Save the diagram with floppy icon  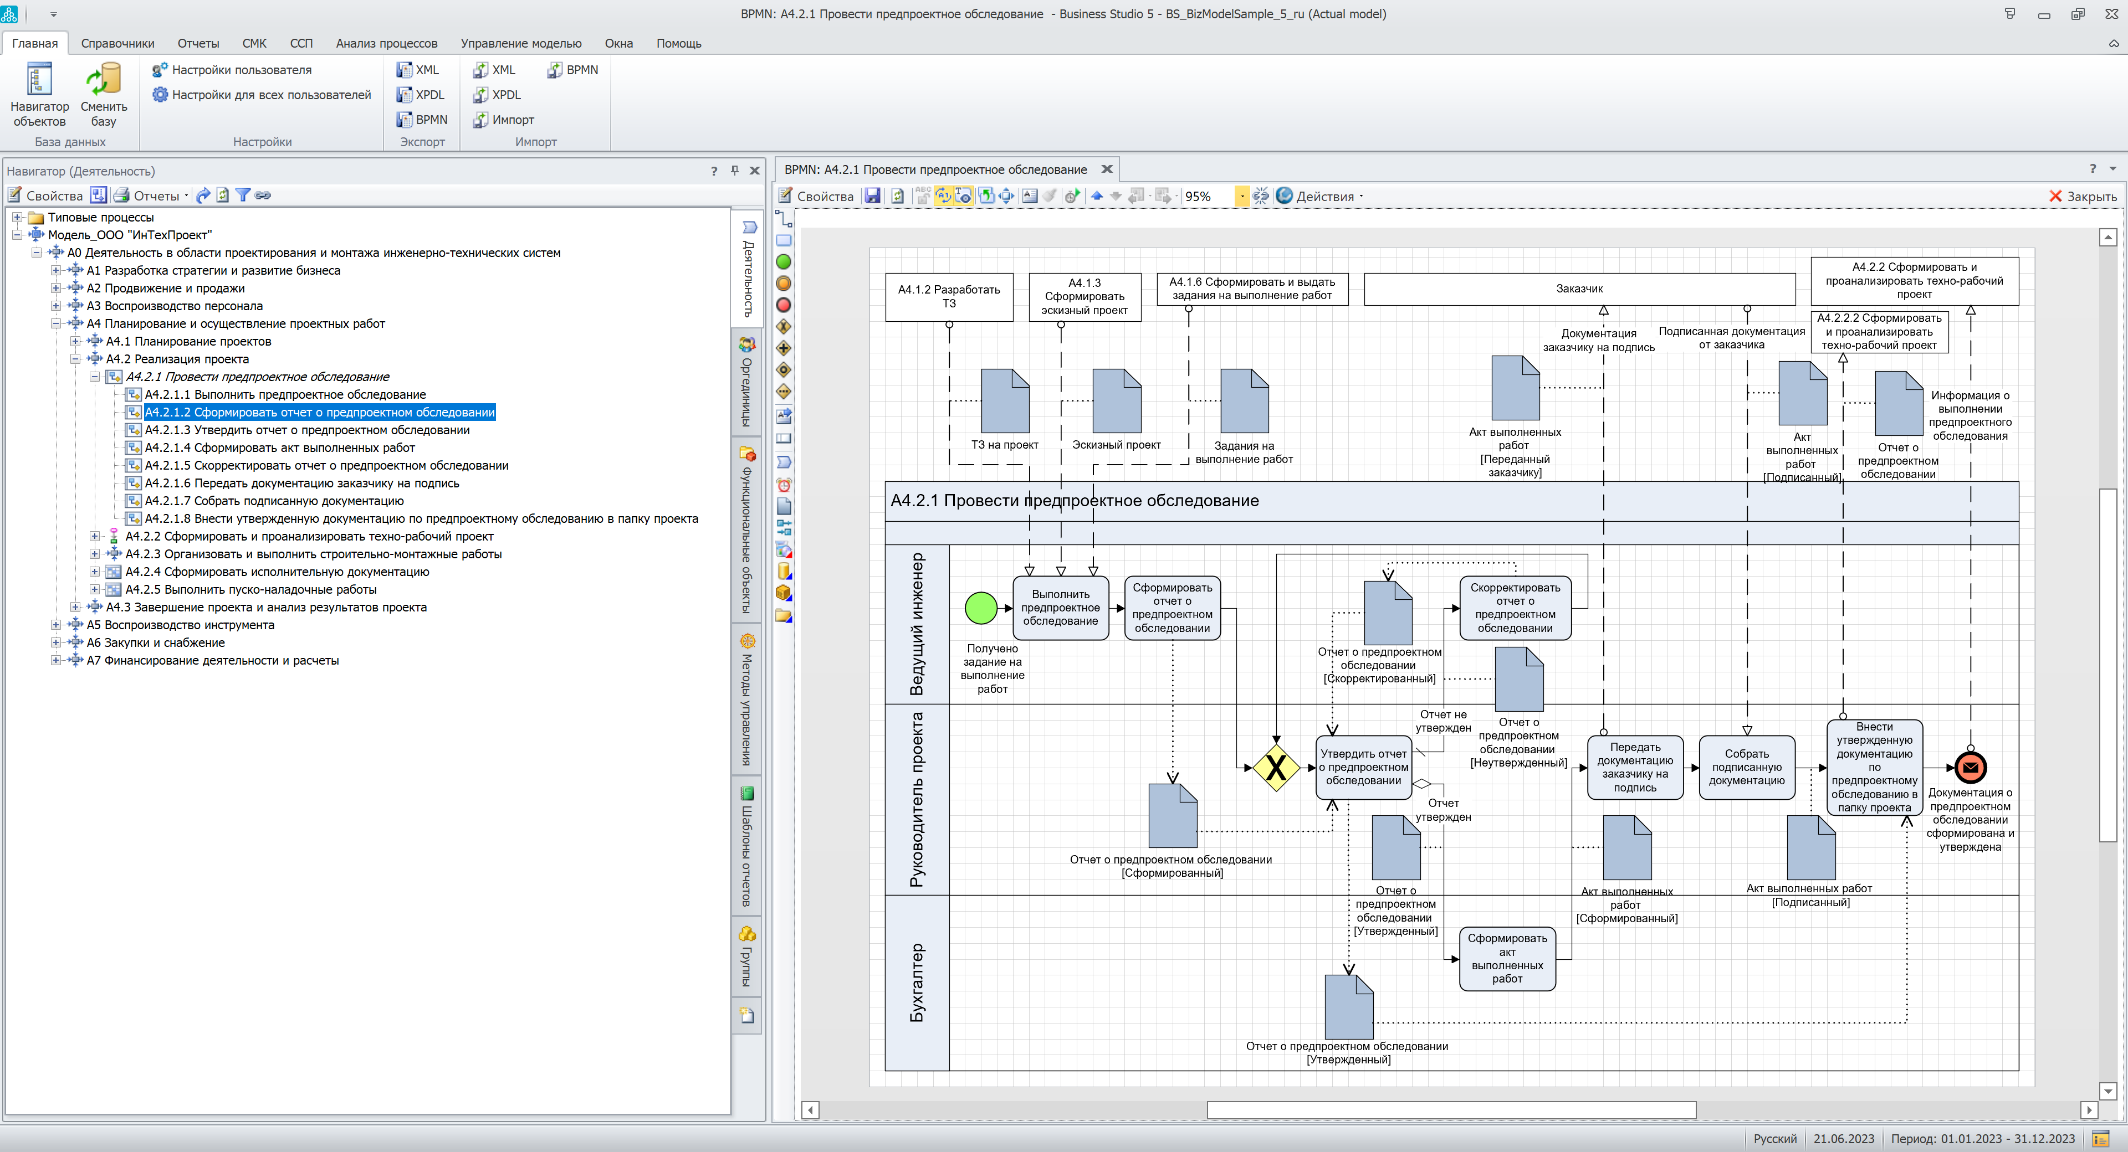click(x=872, y=196)
